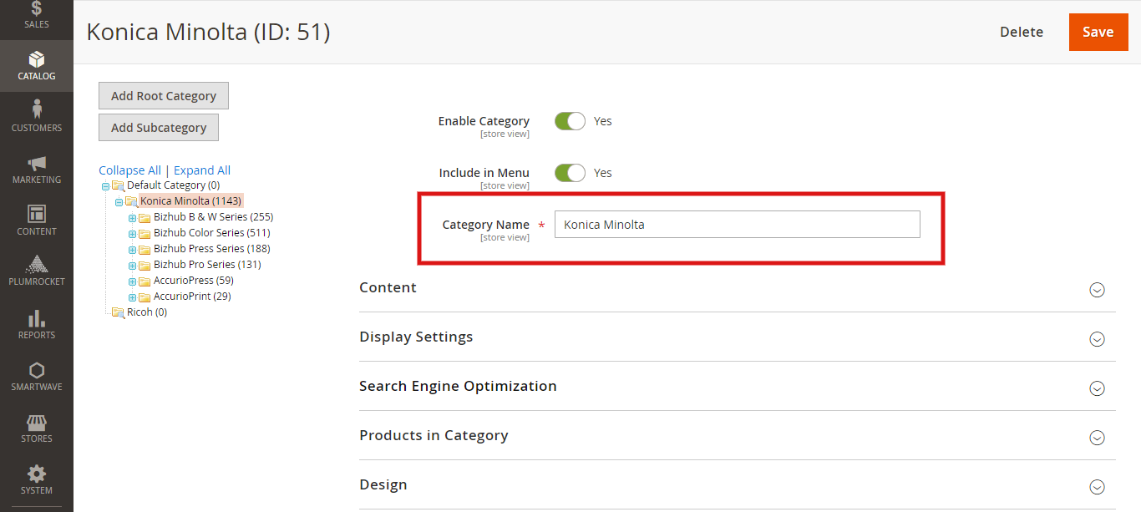Screen dimensions: 1141x512
Task: Click the Delete button
Action: (x=1022, y=32)
